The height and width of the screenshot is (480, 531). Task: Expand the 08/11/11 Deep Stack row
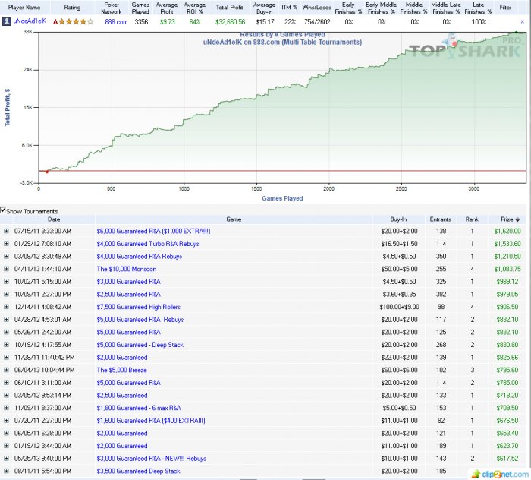[x=6, y=471]
